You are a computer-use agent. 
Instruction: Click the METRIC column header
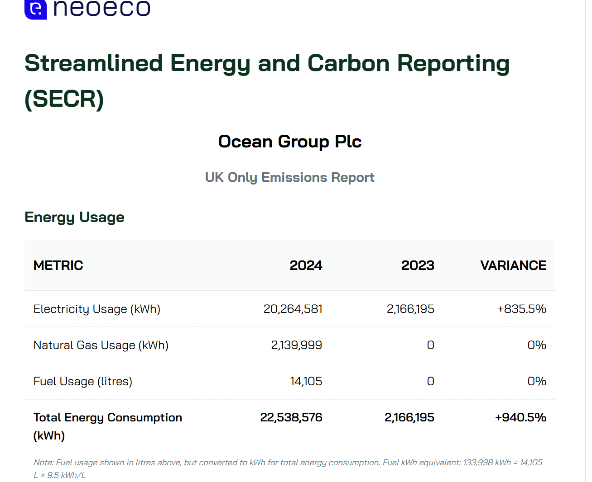[x=58, y=265]
